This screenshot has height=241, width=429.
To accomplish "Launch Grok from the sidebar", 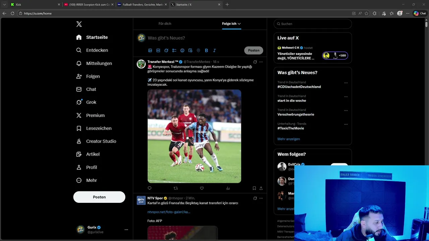I will (86, 102).
